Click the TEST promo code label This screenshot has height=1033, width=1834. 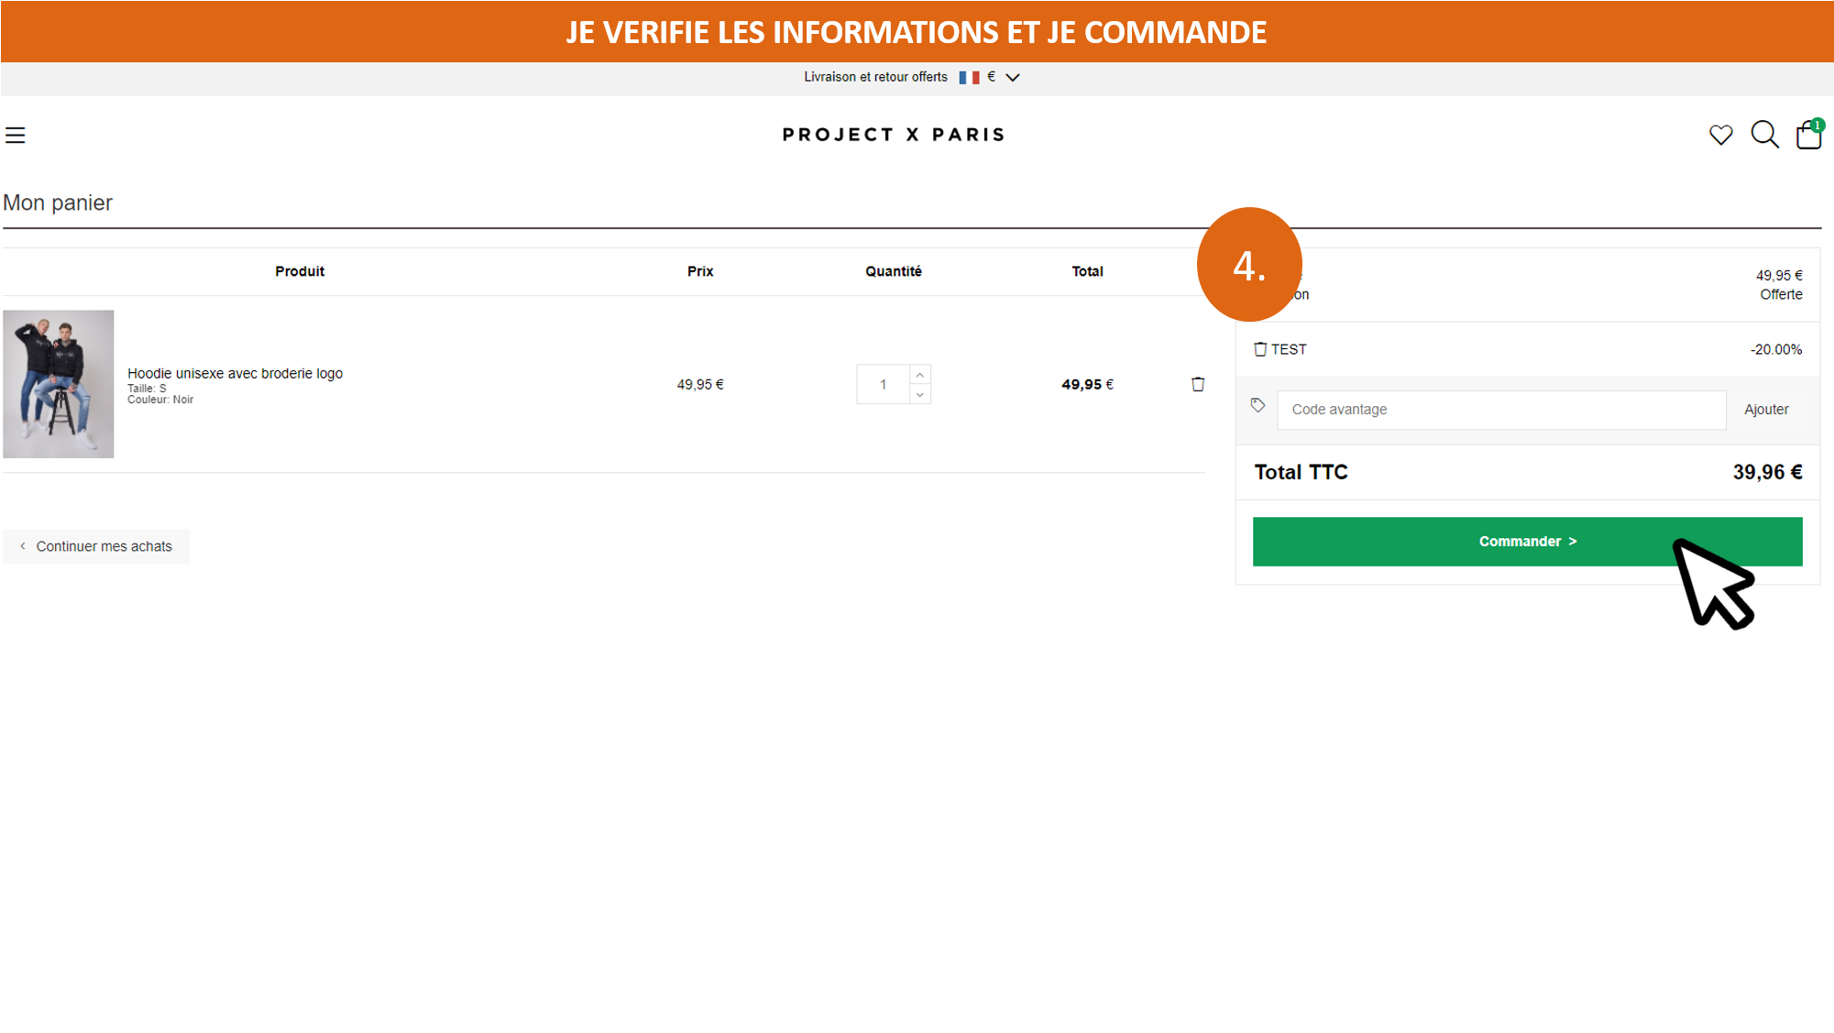point(1289,349)
